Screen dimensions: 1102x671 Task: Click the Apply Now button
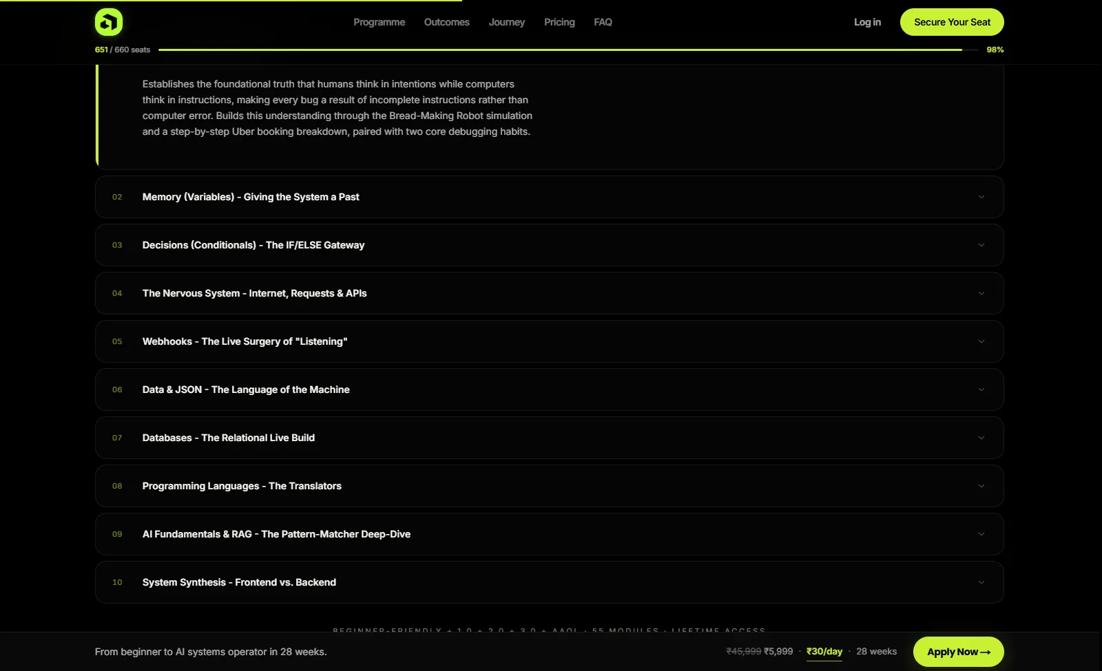click(x=958, y=652)
